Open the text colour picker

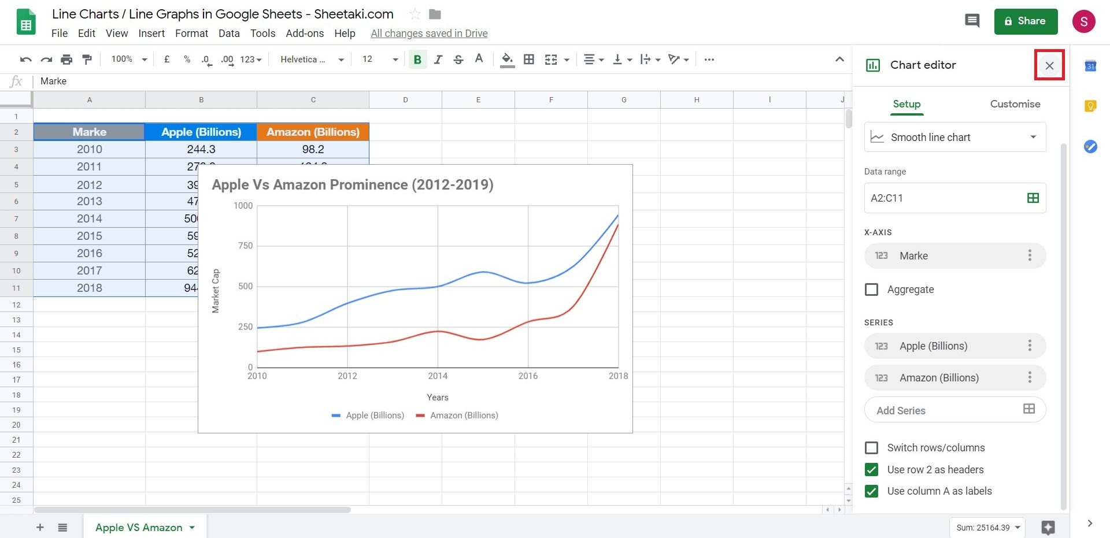pyautogui.click(x=479, y=59)
